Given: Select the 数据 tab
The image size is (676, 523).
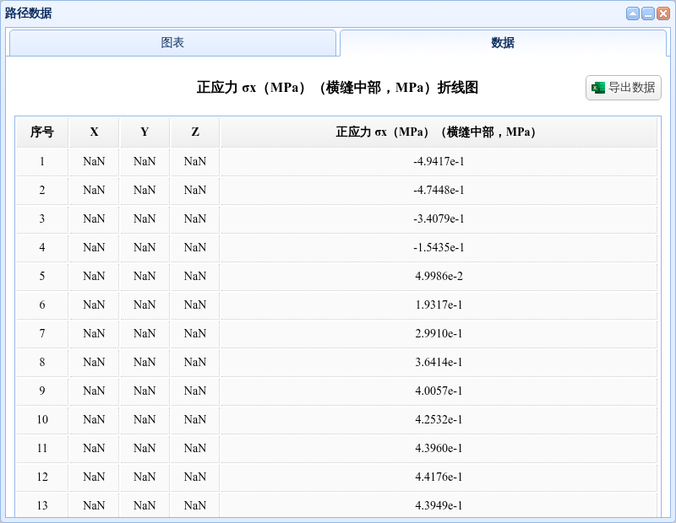Looking at the screenshot, I should (503, 43).
